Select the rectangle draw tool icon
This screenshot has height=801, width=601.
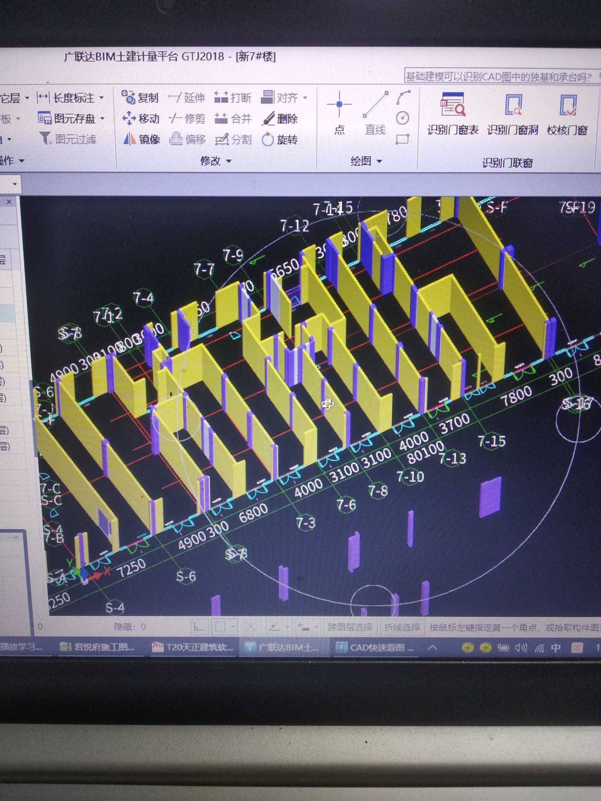(402, 139)
